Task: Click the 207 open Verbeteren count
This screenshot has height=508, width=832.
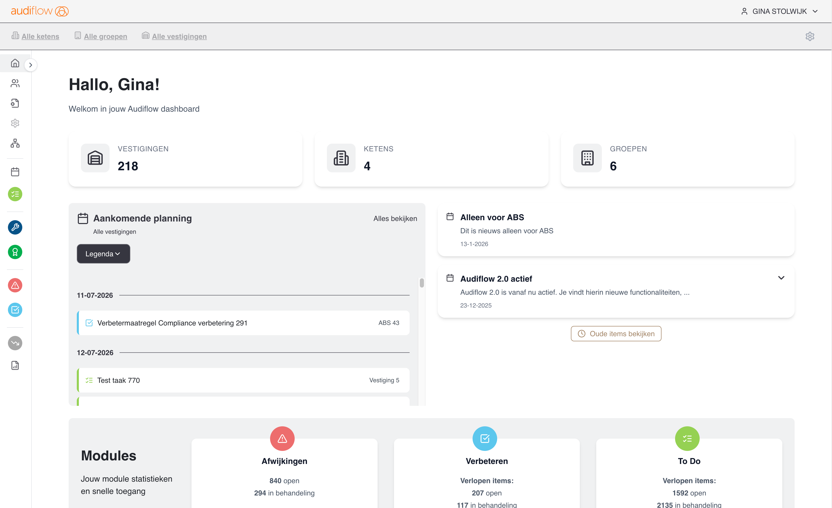Action: 487,493
